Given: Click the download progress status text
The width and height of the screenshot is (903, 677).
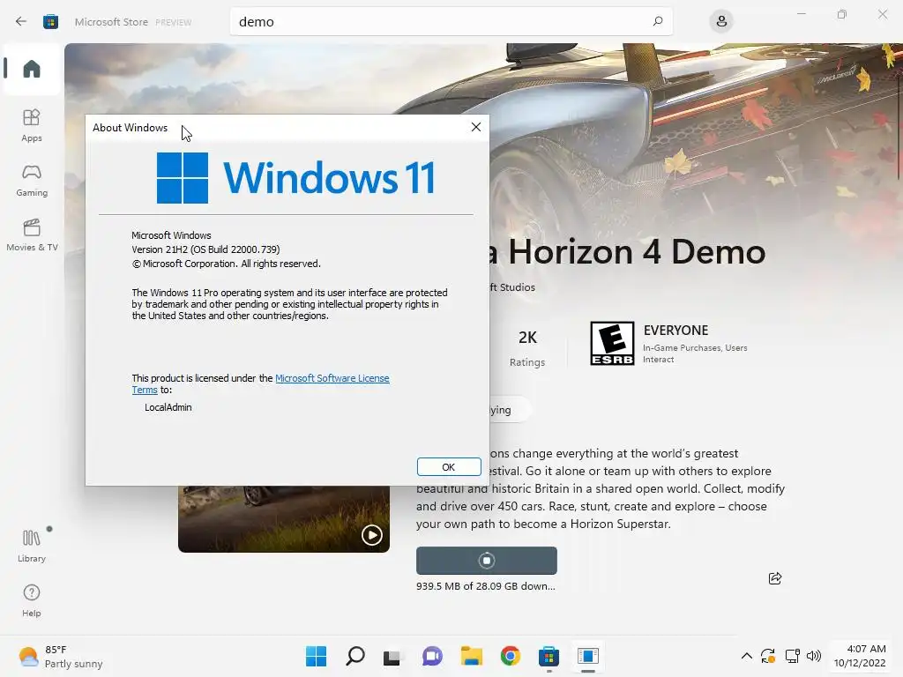Looking at the screenshot, I should [486, 586].
